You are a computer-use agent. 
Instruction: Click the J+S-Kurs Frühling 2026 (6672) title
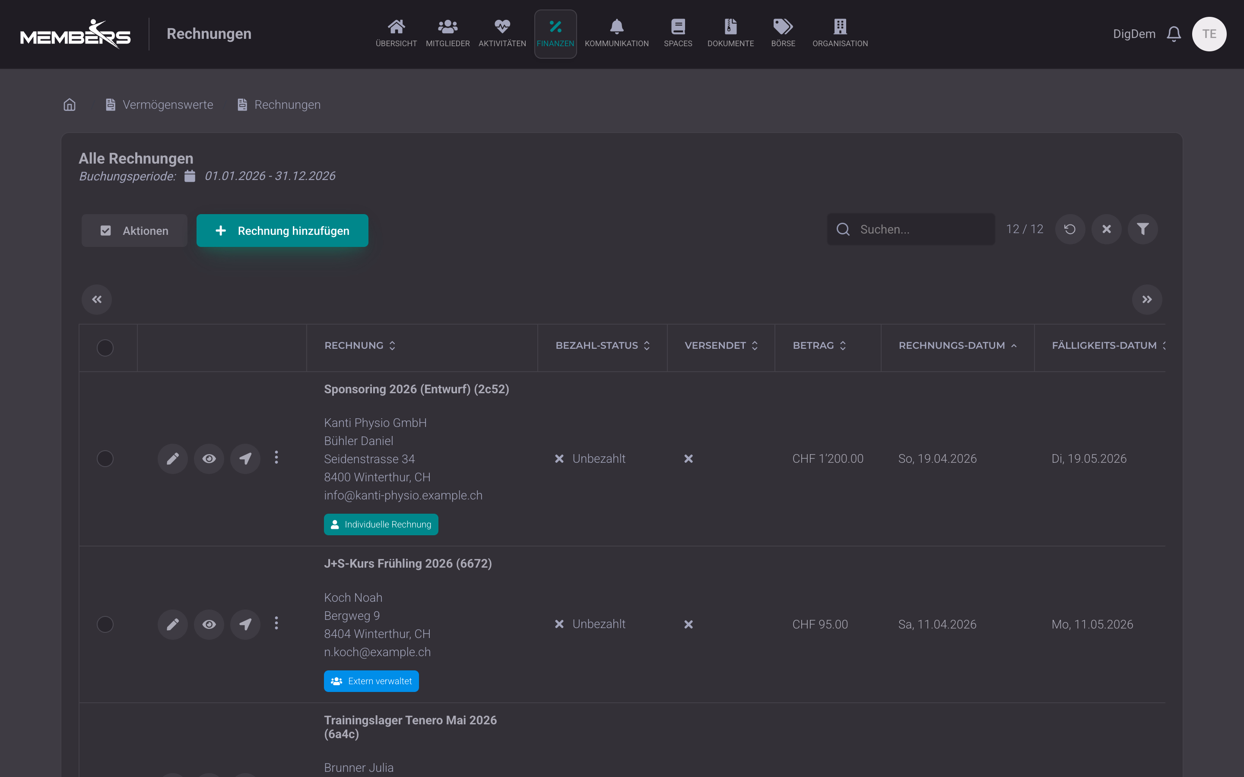[x=408, y=563]
